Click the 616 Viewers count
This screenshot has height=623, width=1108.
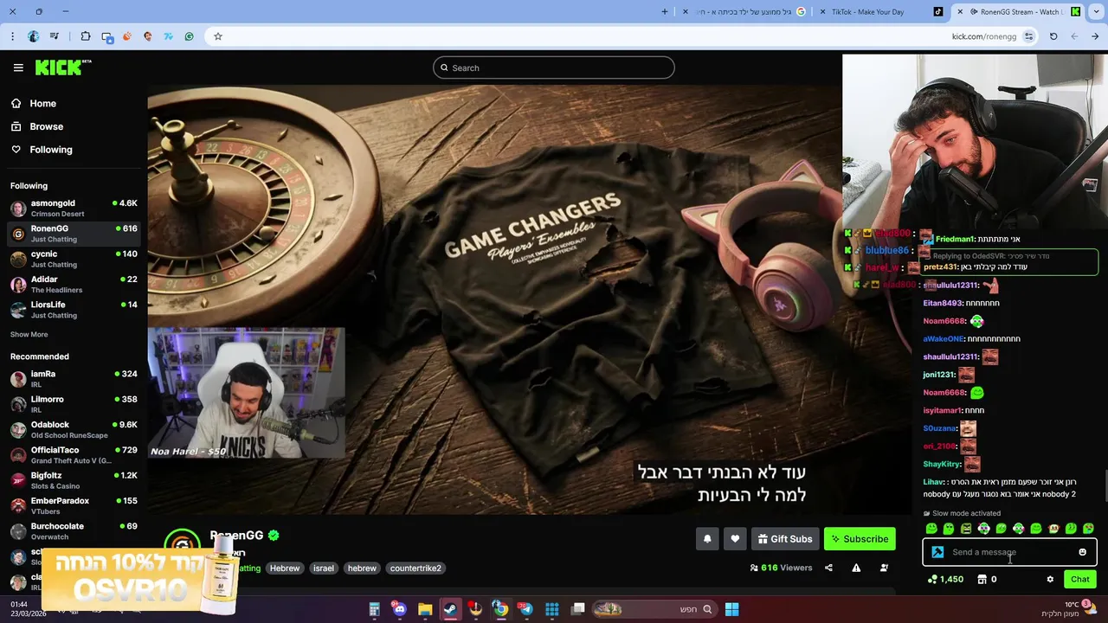[781, 568]
